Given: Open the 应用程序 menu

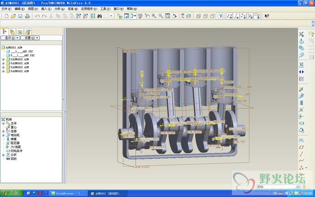Looking at the screenshot, I should pos(89,9).
